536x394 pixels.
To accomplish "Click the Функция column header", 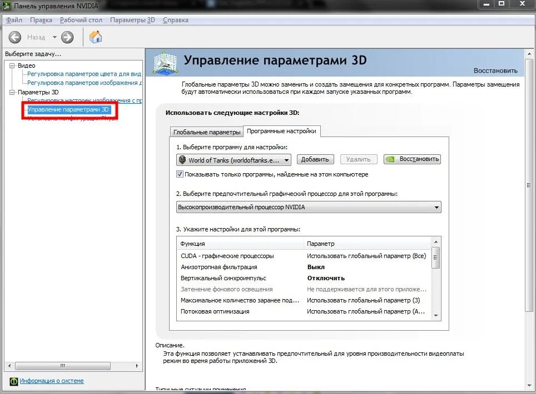I will pyautogui.click(x=240, y=244).
